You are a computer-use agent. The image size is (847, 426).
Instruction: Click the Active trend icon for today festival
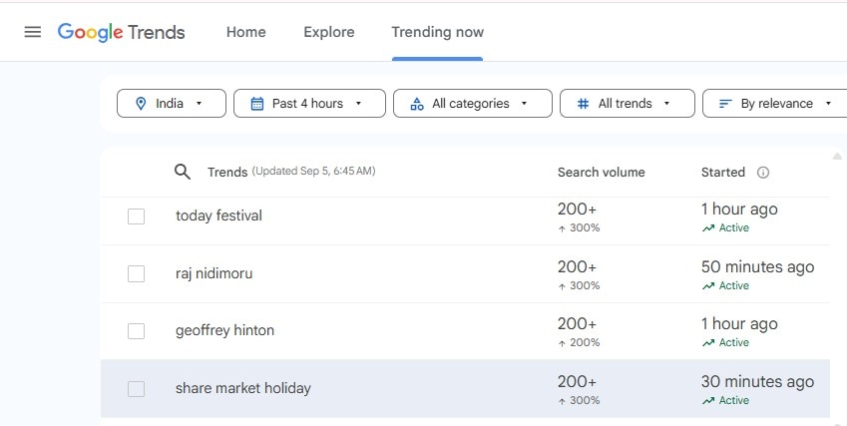tap(707, 228)
